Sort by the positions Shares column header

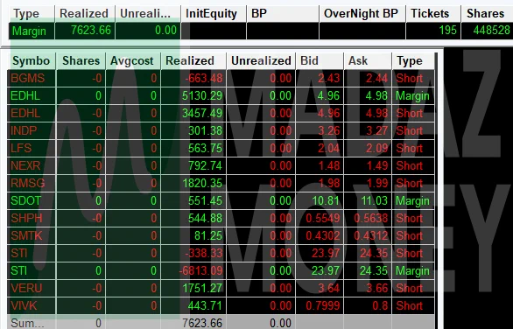[x=81, y=61]
